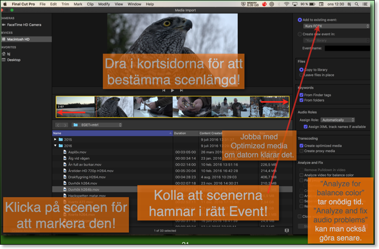Viewport: 379px width, 249px height.
Task: Click the AirPlay display icon in menu bar
Action: pos(295,4)
